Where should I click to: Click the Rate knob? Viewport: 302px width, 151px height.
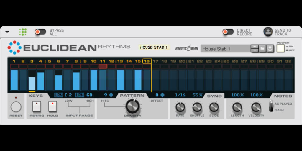coord(180,107)
